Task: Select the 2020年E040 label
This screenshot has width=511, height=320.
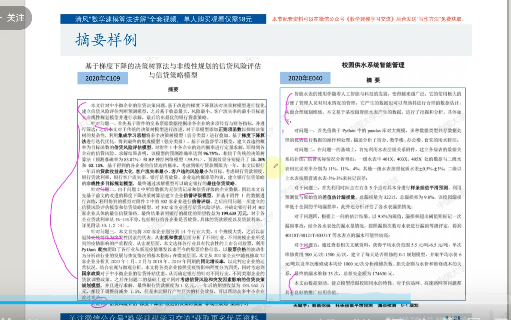Action: 305,78
